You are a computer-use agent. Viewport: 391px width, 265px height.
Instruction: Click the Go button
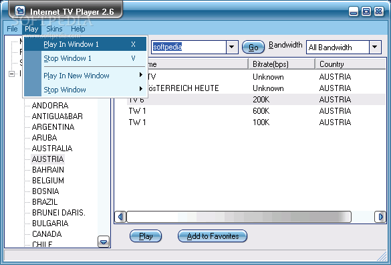click(x=253, y=47)
